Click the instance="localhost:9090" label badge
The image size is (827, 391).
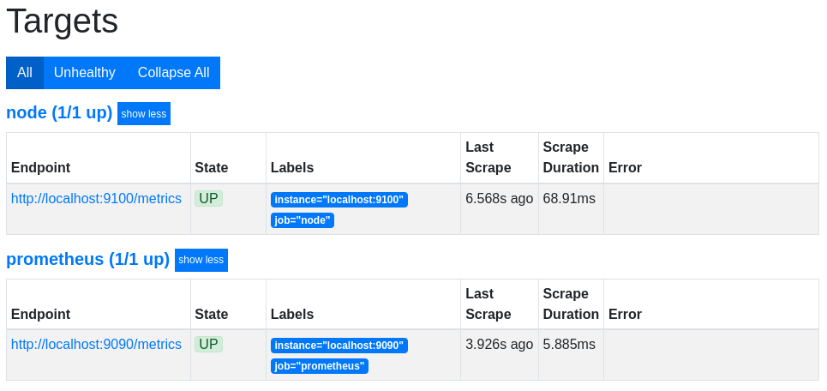339,346
